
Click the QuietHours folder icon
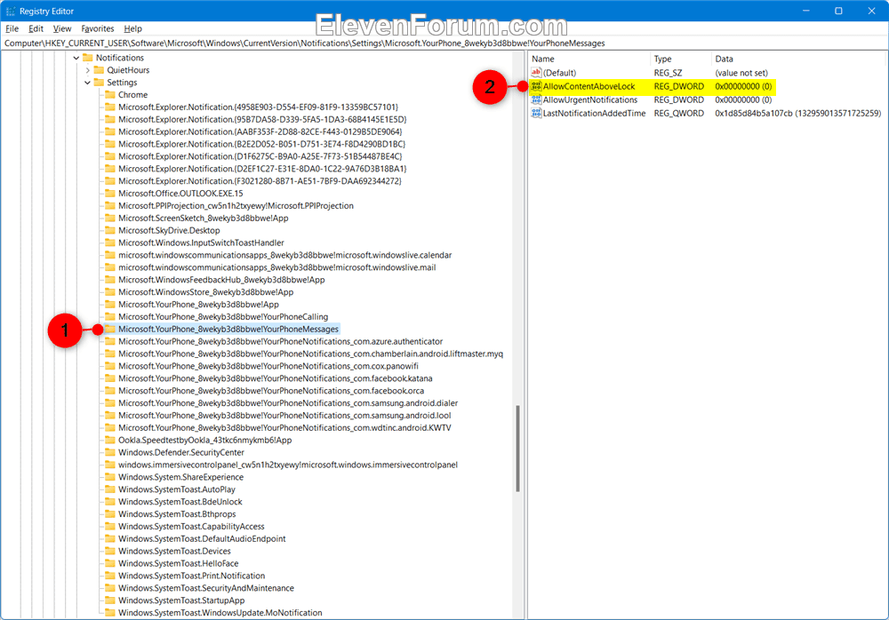click(x=99, y=70)
